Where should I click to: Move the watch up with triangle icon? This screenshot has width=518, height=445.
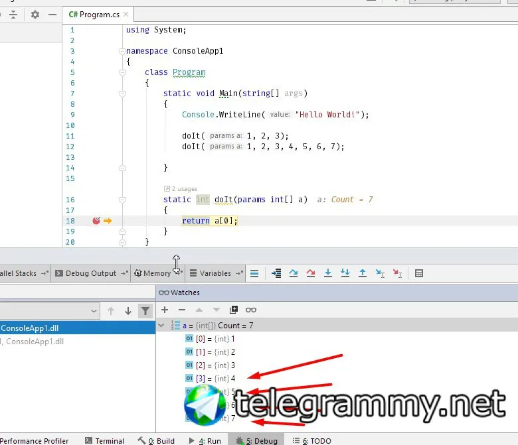(x=199, y=310)
